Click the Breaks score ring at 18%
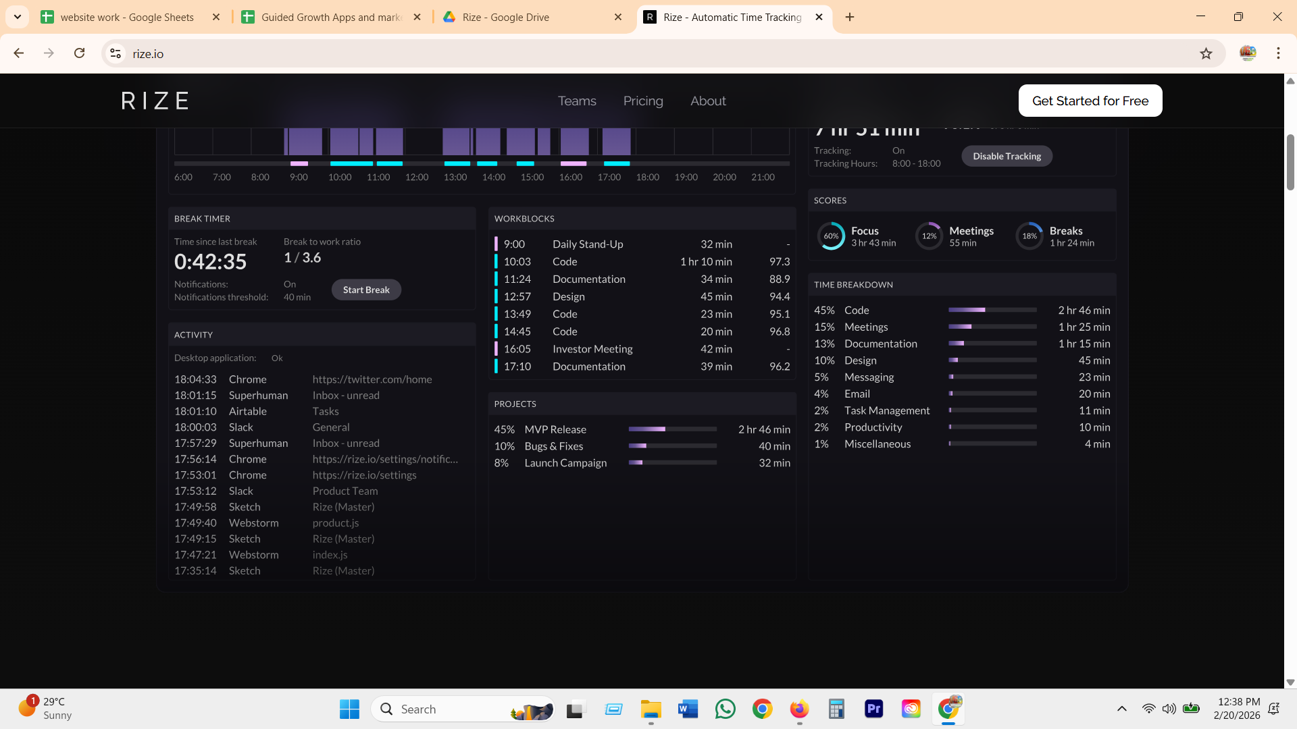This screenshot has height=729, width=1297. [x=1029, y=236]
